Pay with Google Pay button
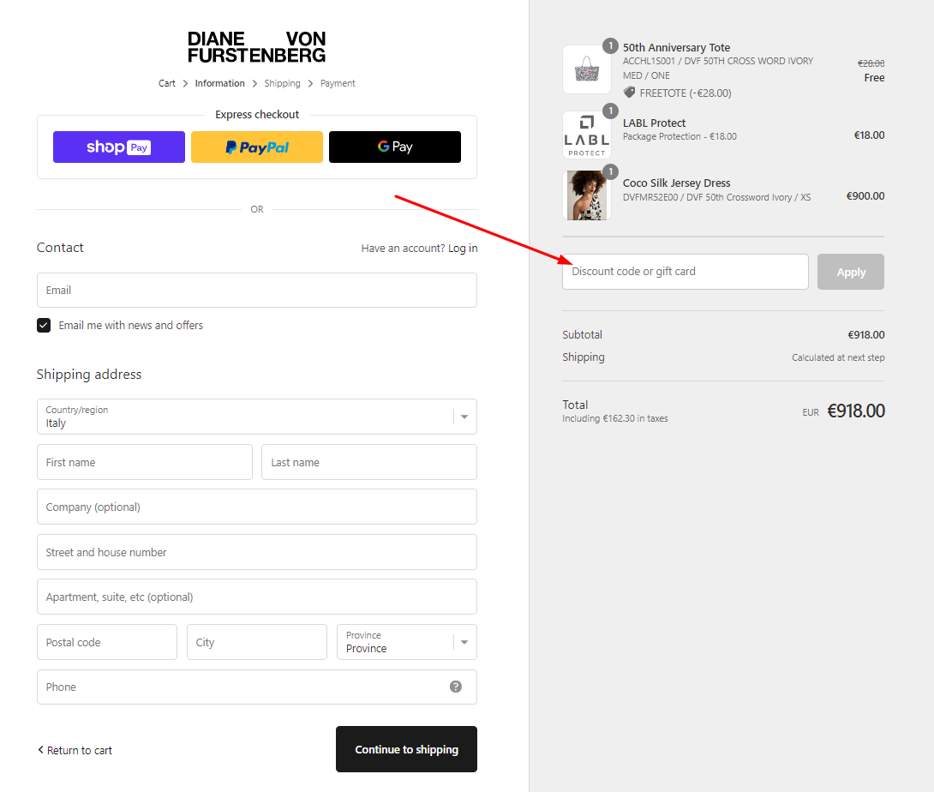934x792 pixels. tap(395, 147)
